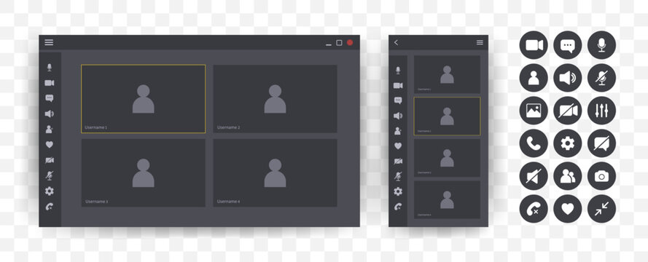End the call from the desktop window sidebar
648x262 pixels.
pos(50,207)
